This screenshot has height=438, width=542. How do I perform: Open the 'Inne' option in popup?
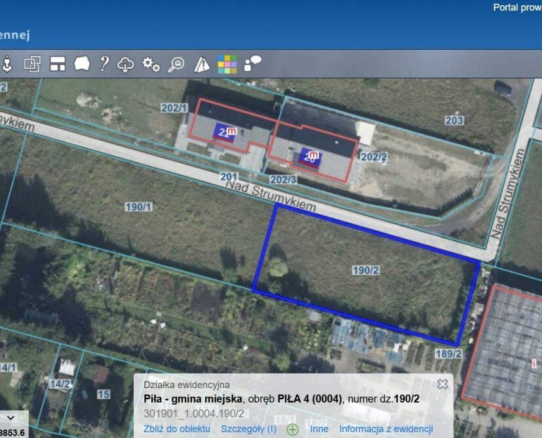point(319,429)
